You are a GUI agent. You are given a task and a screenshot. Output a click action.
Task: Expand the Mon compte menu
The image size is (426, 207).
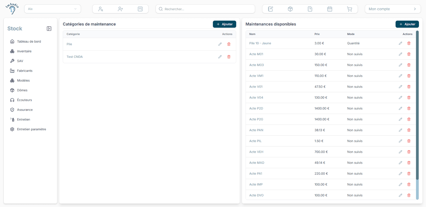click(x=392, y=9)
